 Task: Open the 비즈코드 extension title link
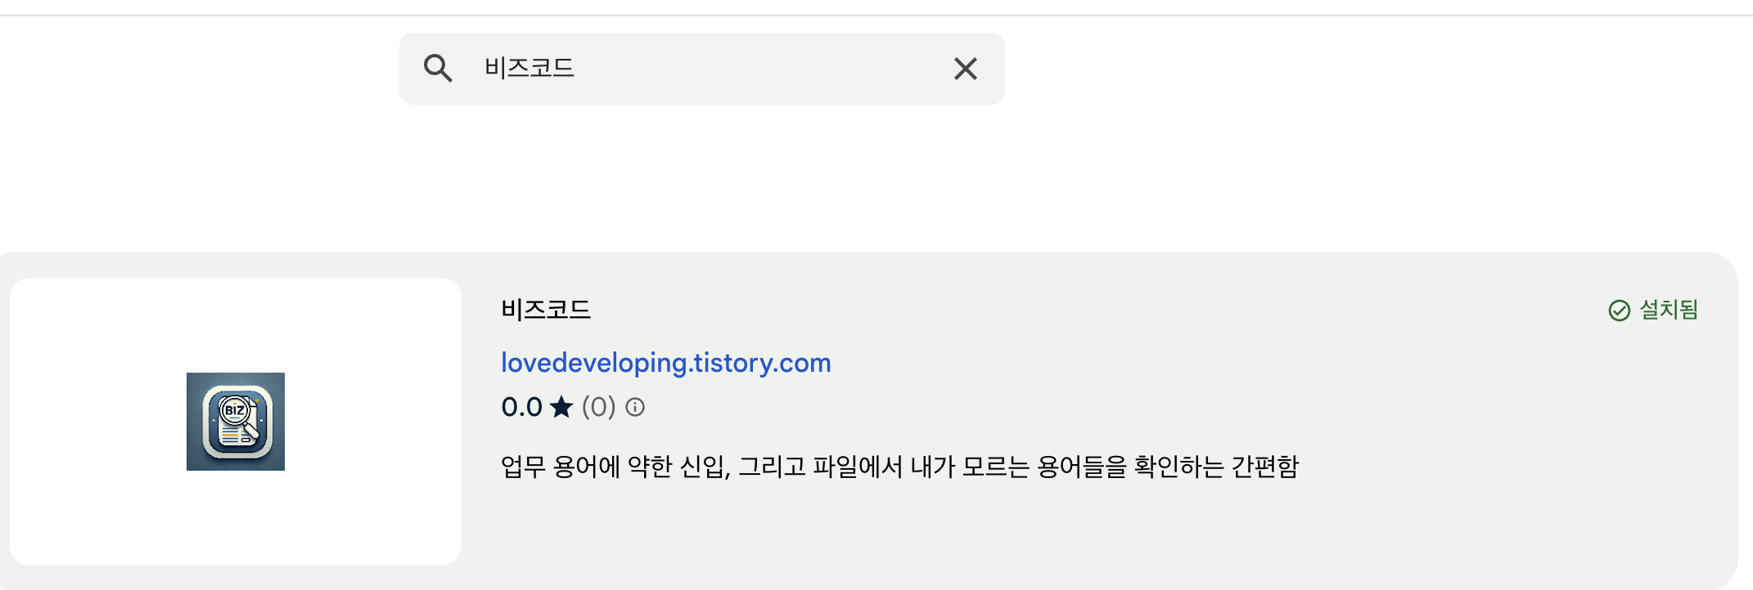click(546, 310)
